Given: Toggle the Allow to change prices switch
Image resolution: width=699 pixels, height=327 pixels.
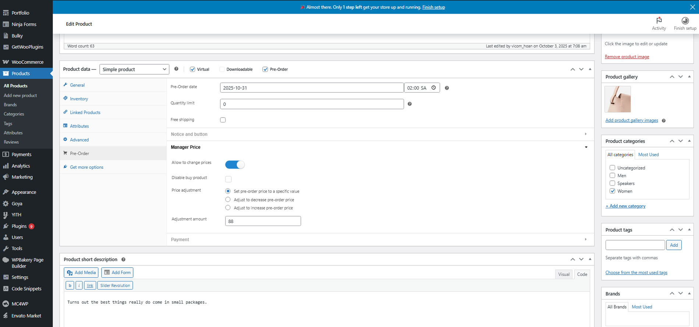Looking at the screenshot, I should pyautogui.click(x=235, y=165).
